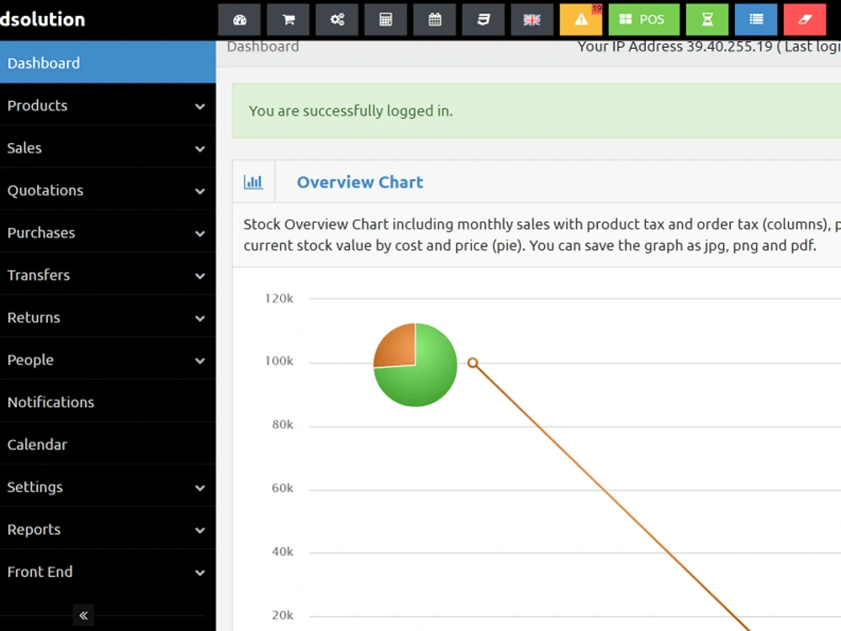Click the Overview Chart bar graph icon

(253, 182)
